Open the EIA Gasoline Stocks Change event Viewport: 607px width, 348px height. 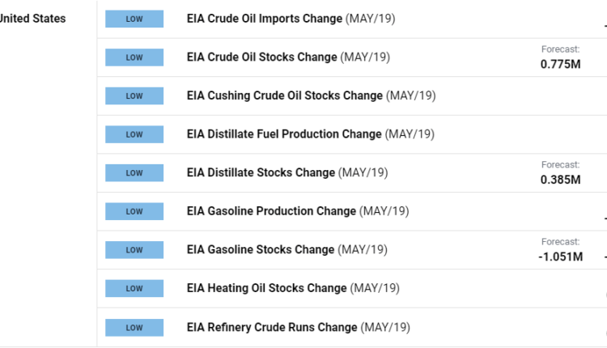point(262,249)
